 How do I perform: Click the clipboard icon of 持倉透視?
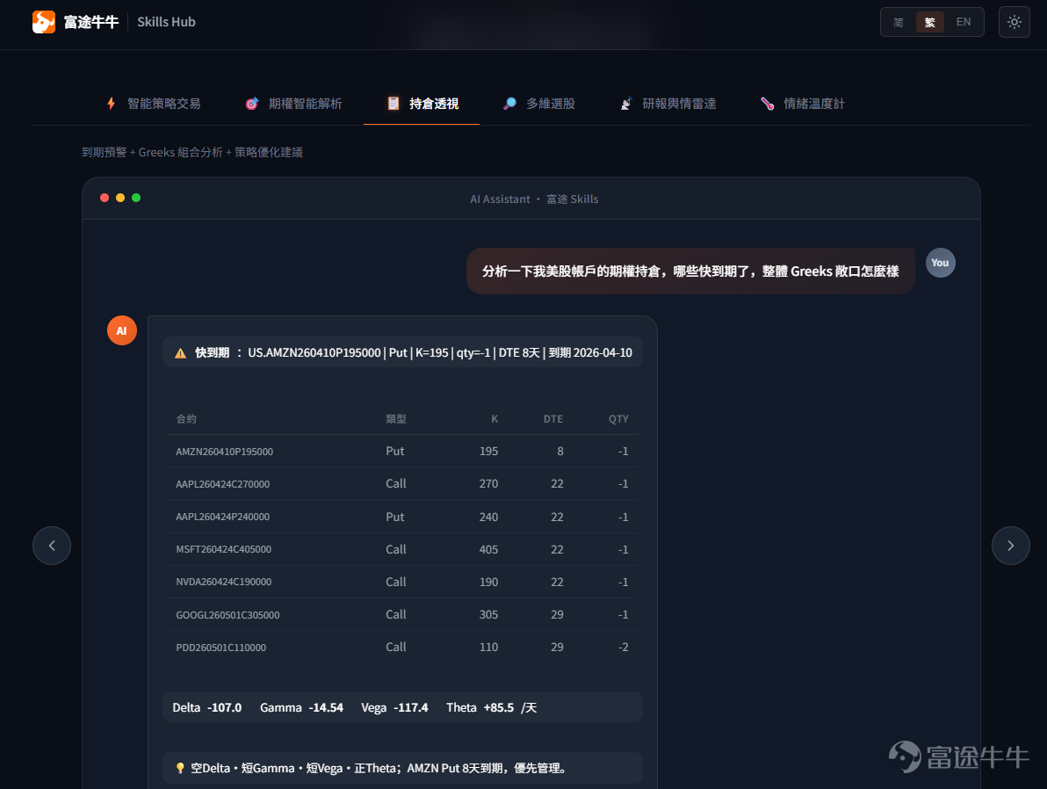[x=394, y=104]
